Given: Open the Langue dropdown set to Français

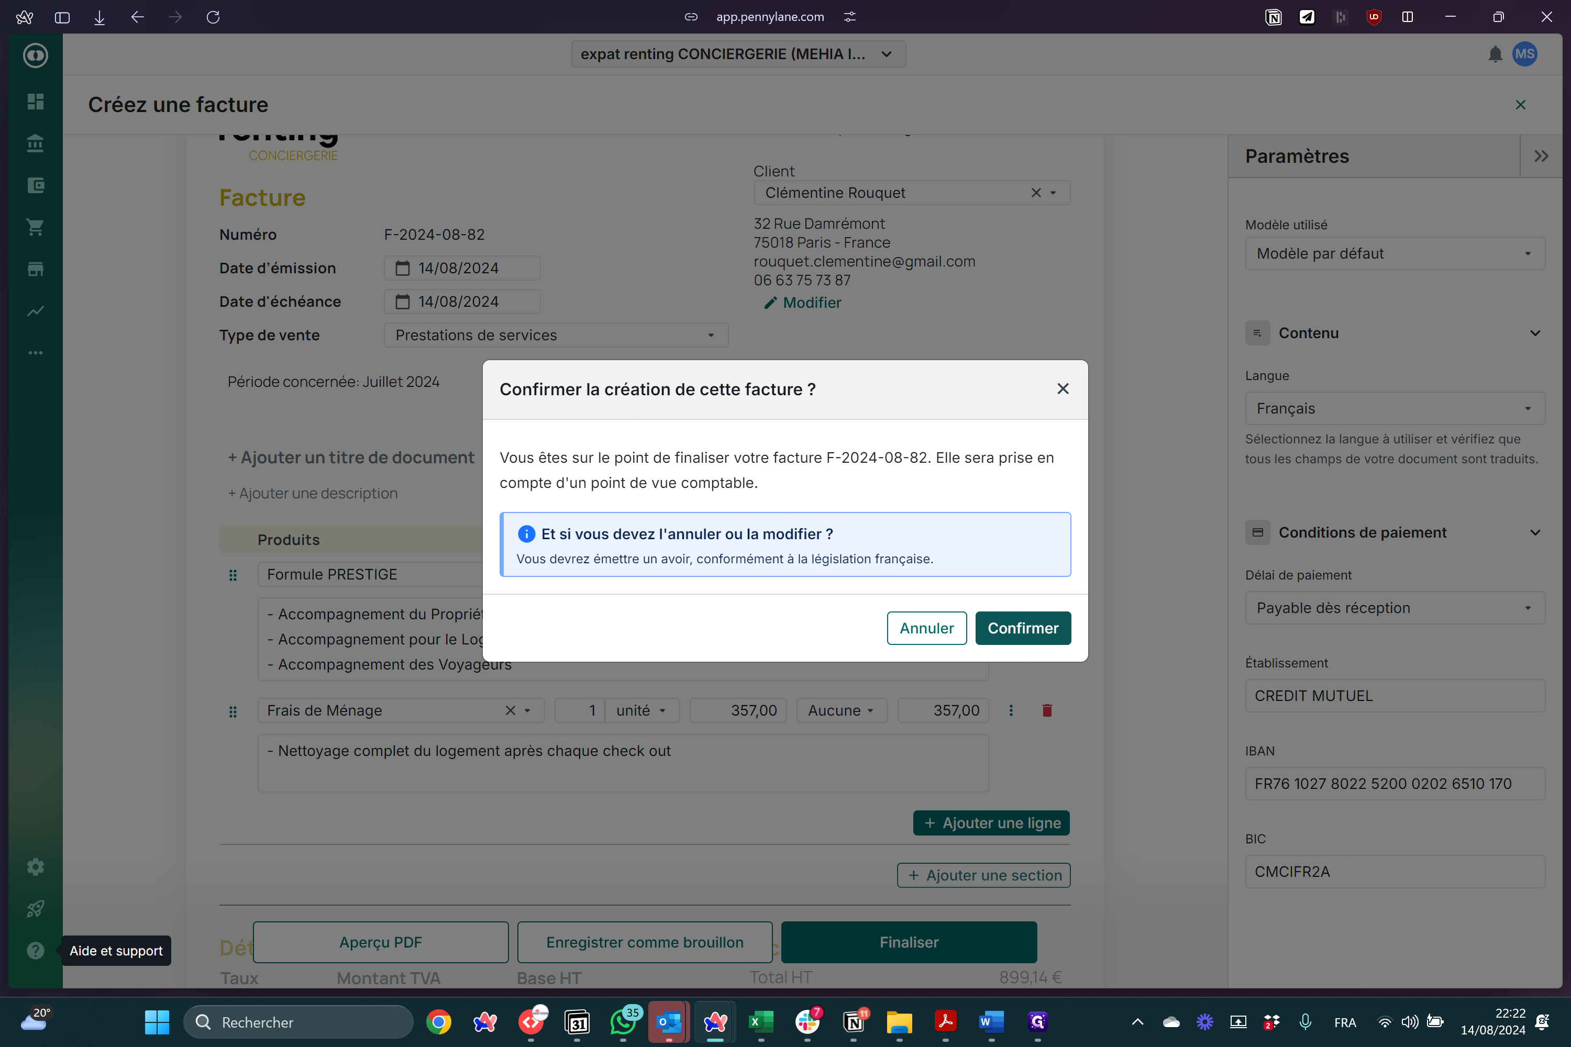Looking at the screenshot, I should tap(1395, 409).
